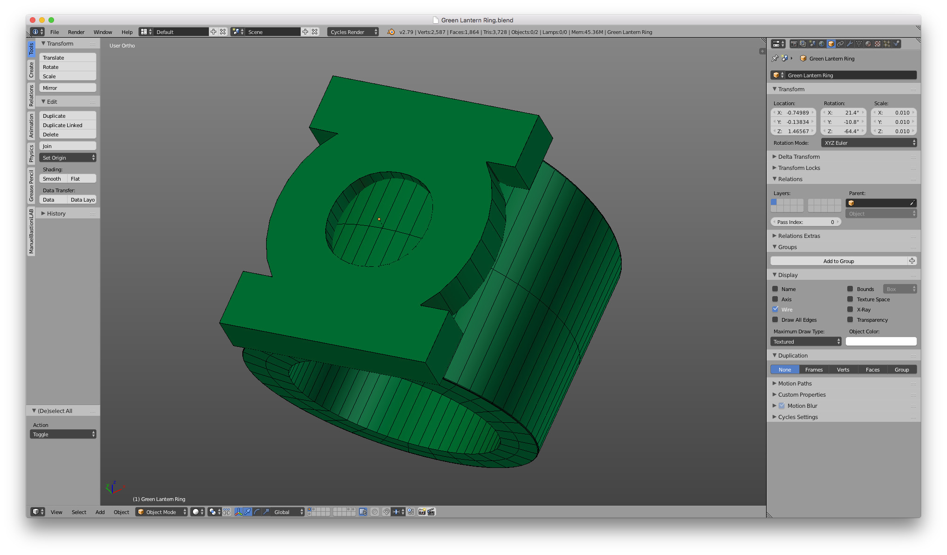
Task: Click the OpenGL render image camera icon
Action: click(422, 512)
